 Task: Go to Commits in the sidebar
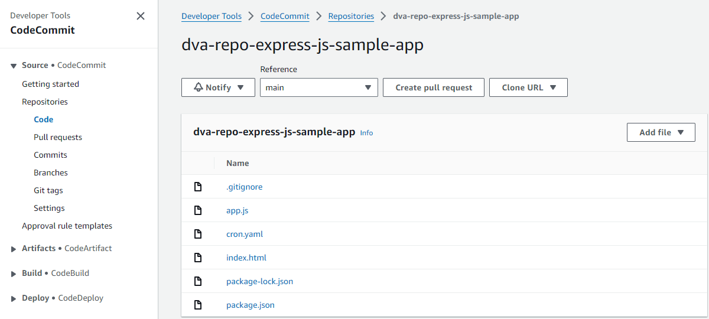click(50, 155)
